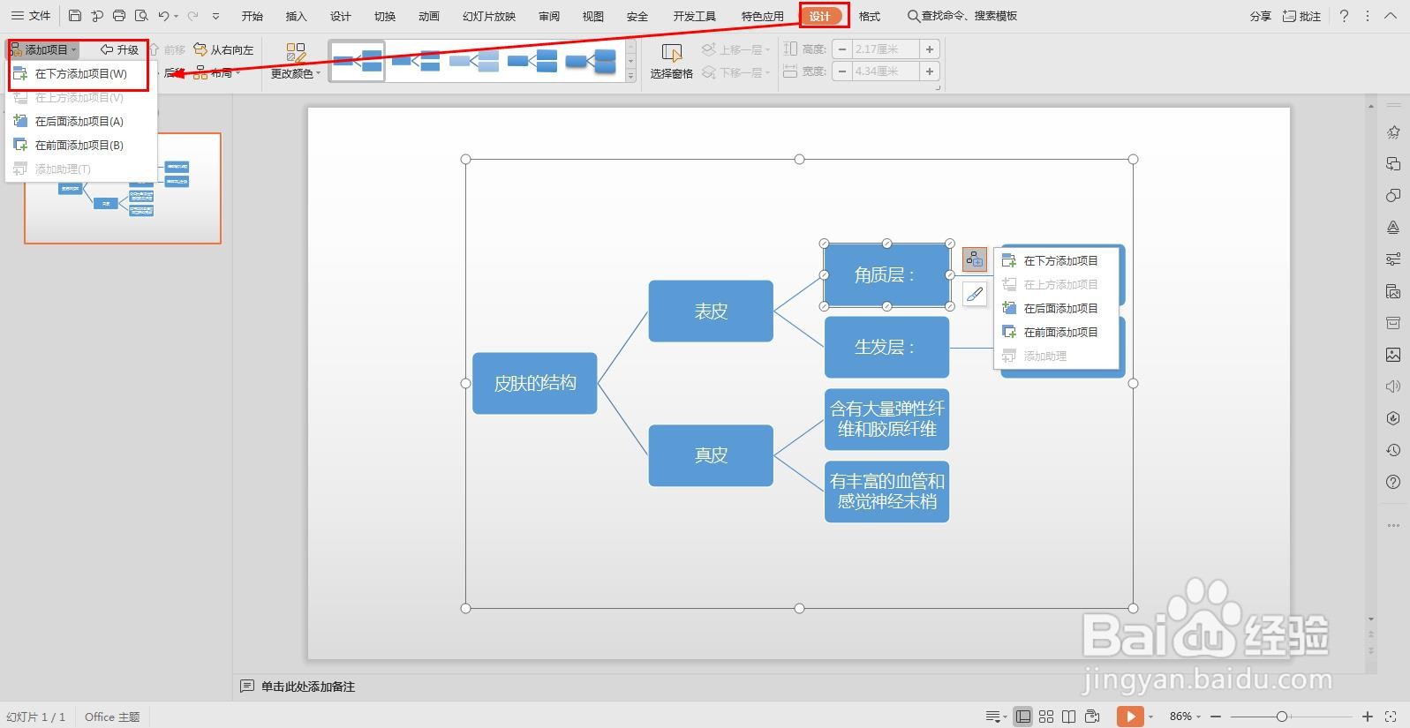Open the 视图 tab

[593, 16]
